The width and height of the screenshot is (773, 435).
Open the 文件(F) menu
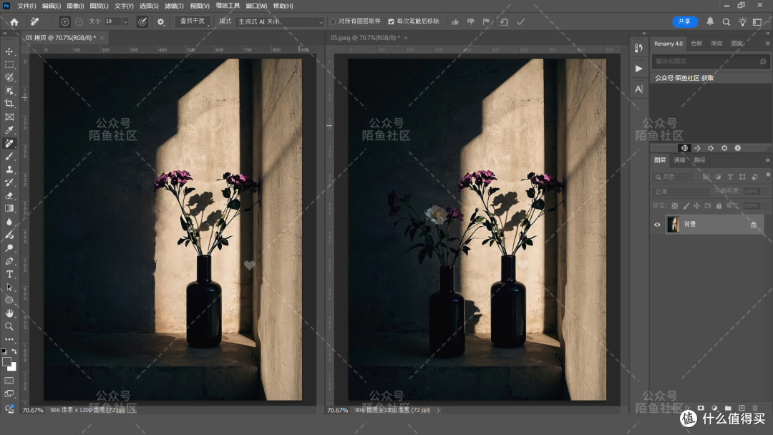pyautogui.click(x=26, y=6)
